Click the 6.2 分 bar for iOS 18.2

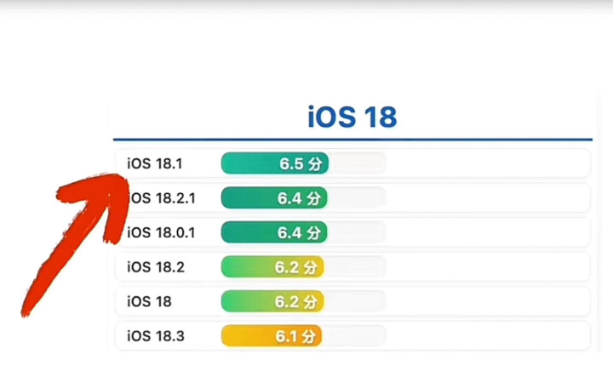272,267
